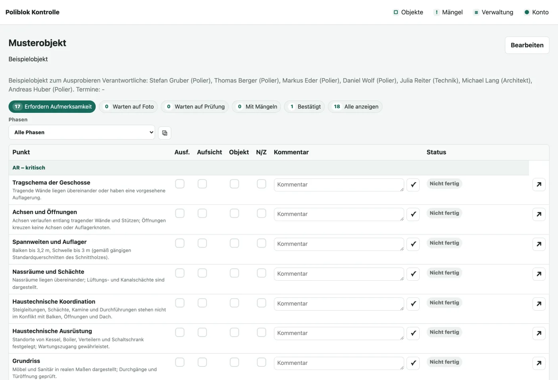Open the details arrow for Grundriss
This screenshot has height=380, width=558.
(x=539, y=363)
